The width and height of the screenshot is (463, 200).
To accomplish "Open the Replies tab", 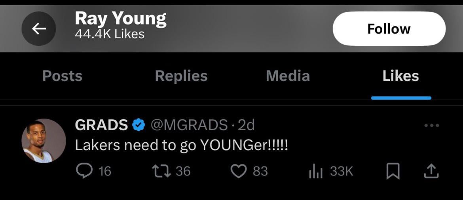I will coord(181,76).
